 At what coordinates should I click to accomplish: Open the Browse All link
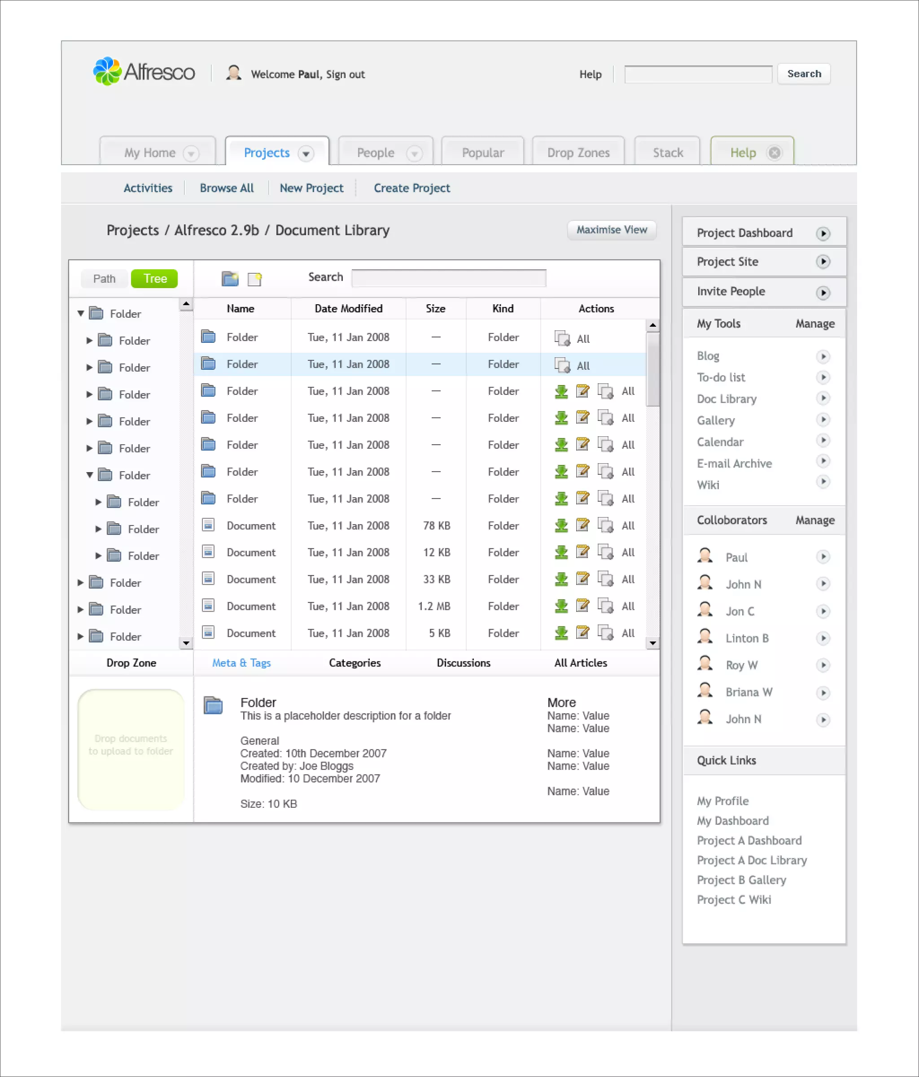227,188
